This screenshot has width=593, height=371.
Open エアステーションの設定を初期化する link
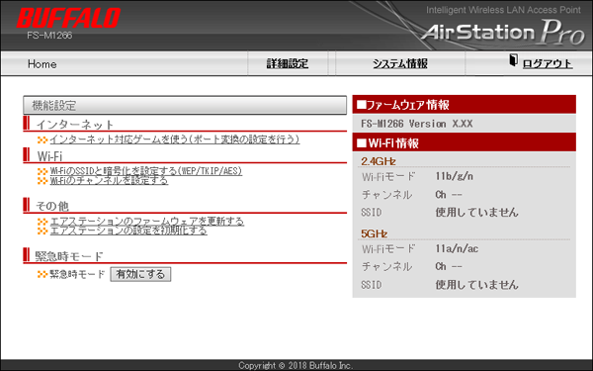click(128, 231)
